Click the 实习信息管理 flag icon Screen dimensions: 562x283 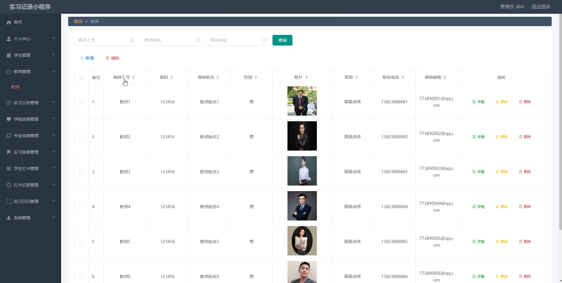pyautogui.click(x=9, y=152)
